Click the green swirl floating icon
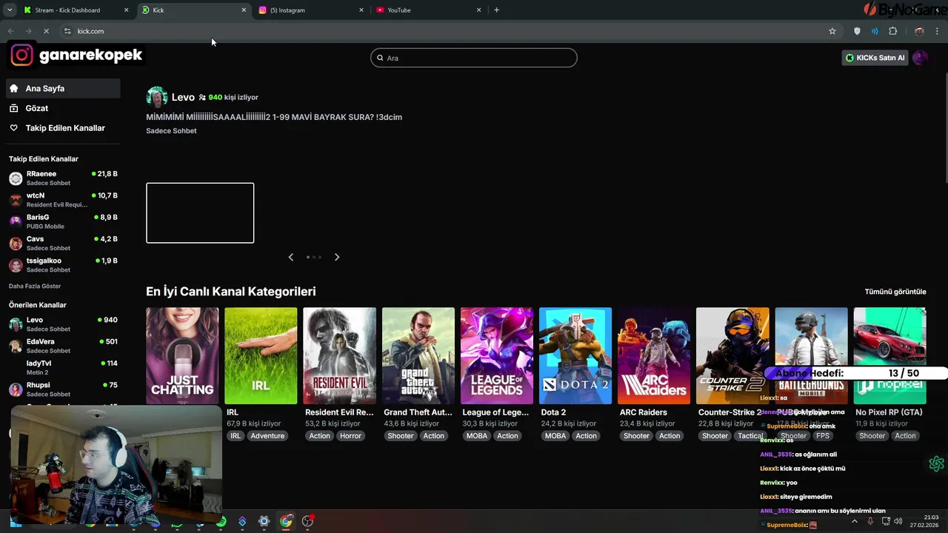This screenshot has height=533, width=948. tap(936, 463)
